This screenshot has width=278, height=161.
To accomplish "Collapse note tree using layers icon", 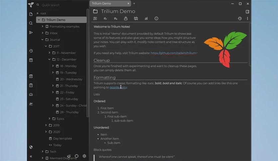I will (69, 156).
